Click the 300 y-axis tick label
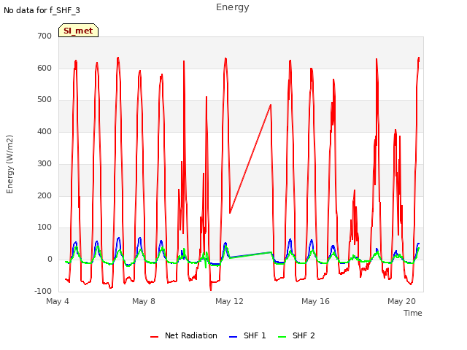Image resolution: width=467 pixels, height=350 pixels. click(x=45, y=163)
